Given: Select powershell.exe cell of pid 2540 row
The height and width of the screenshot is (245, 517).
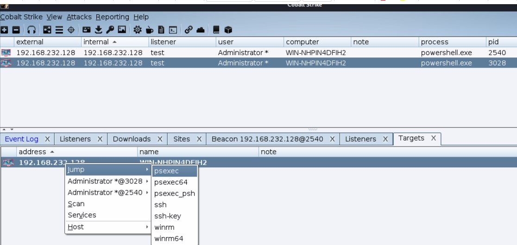Looking at the screenshot, I should [x=452, y=53].
